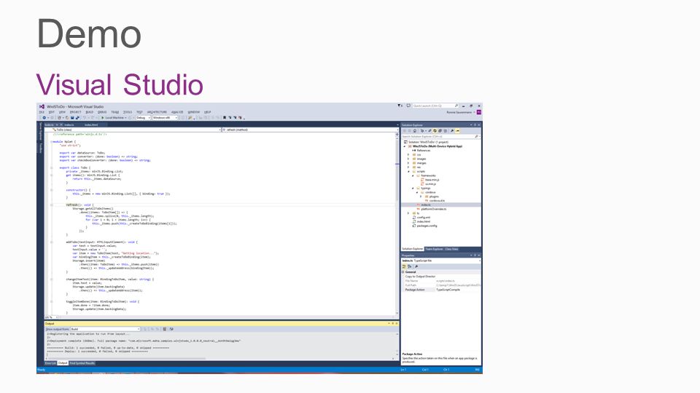Screen dimensions: 700x393
Task: Click Clear All icon in Output toolbar
Action: coord(165,329)
